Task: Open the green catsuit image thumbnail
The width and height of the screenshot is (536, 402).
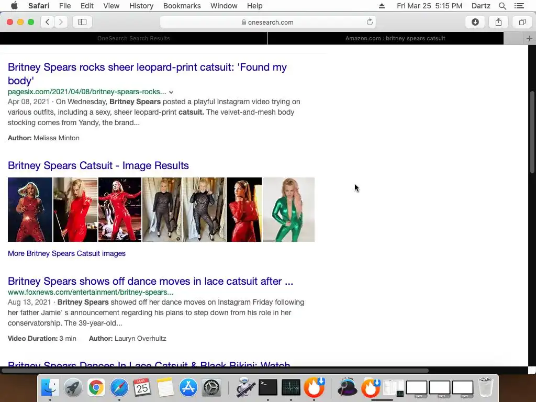Action: coord(288,209)
